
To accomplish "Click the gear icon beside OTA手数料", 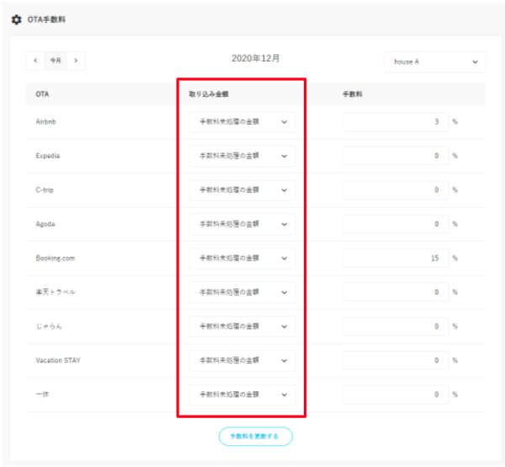I will point(16,19).
